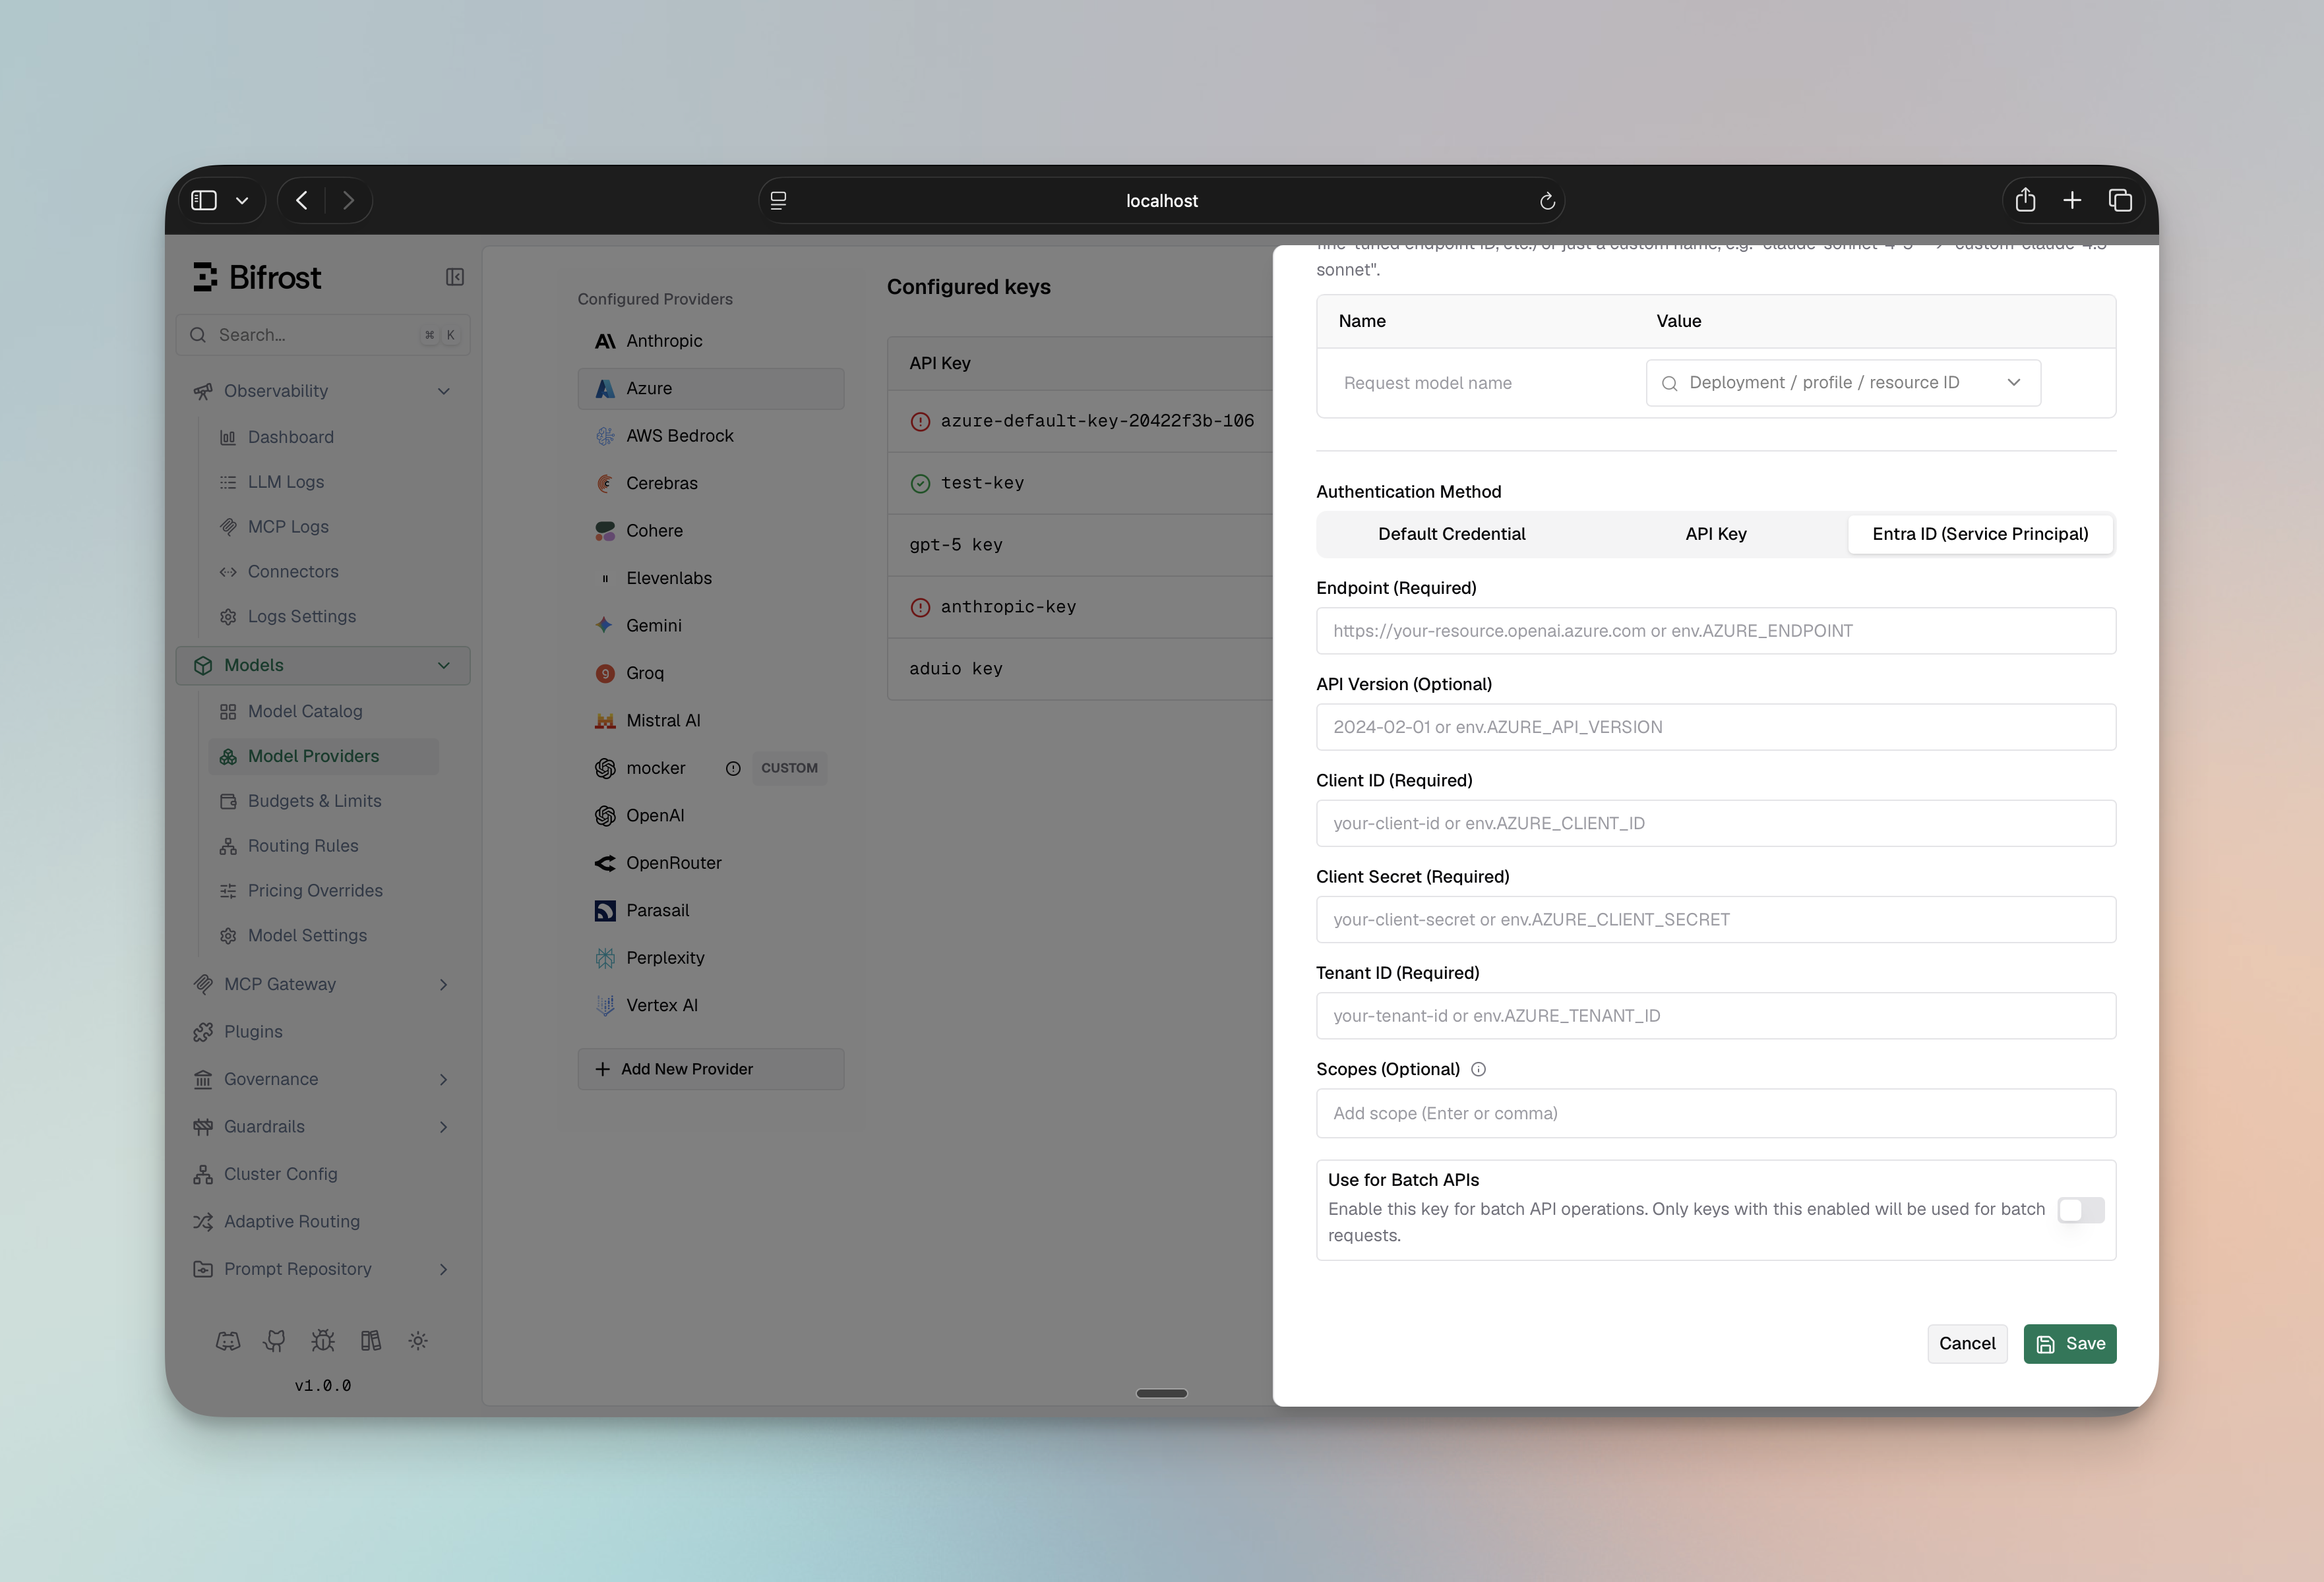Open the Discord icon in sidebar footer

pos(228,1341)
